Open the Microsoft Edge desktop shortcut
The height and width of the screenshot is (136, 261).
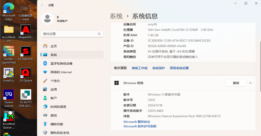[9, 12]
